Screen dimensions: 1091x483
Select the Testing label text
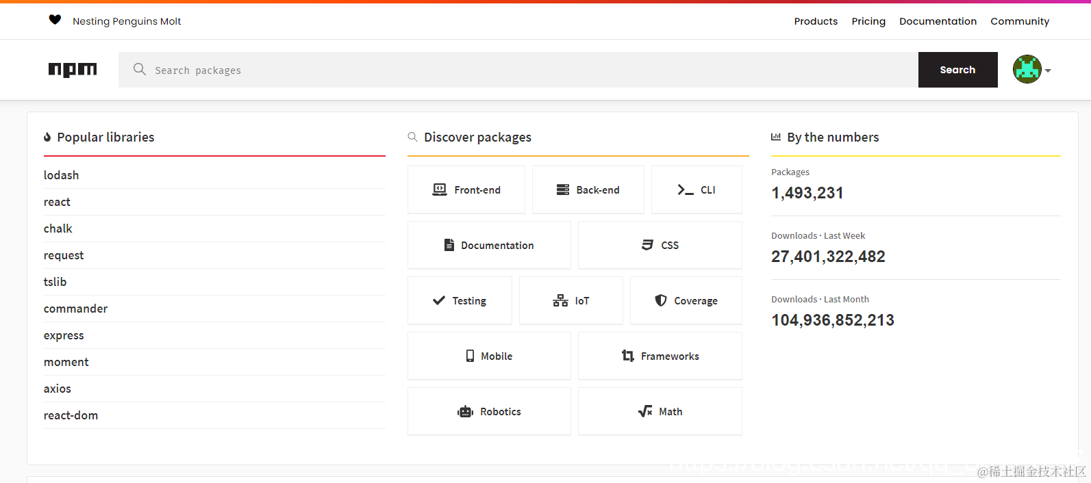(x=469, y=301)
